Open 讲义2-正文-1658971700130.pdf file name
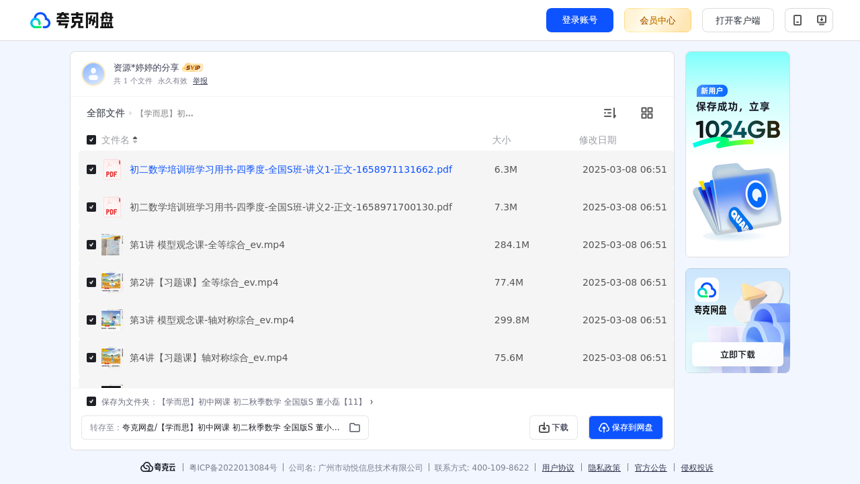This screenshot has height=484, width=860. coord(291,207)
